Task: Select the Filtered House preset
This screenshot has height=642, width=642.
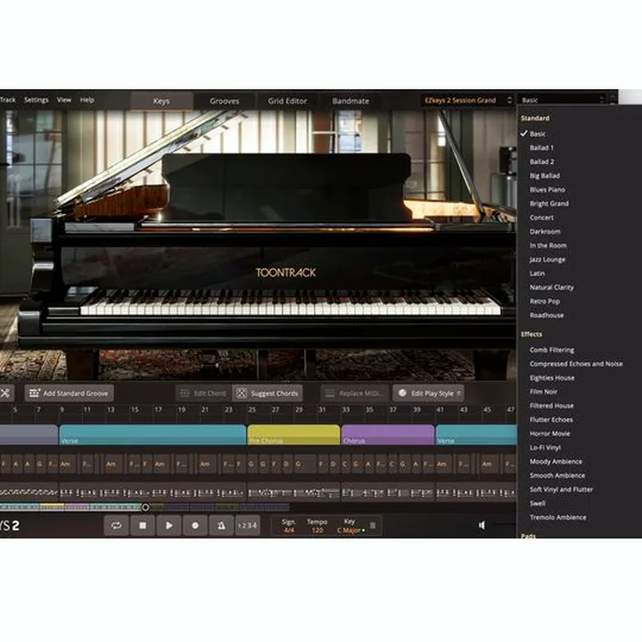Action: [x=552, y=406]
